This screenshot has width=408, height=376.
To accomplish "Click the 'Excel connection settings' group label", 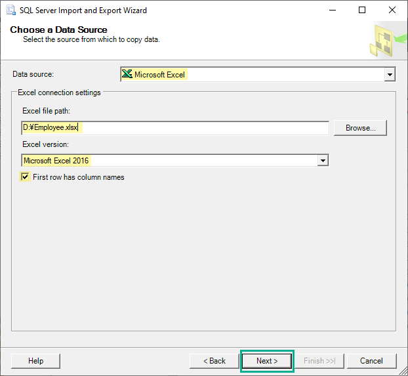I will coord(59,93).
